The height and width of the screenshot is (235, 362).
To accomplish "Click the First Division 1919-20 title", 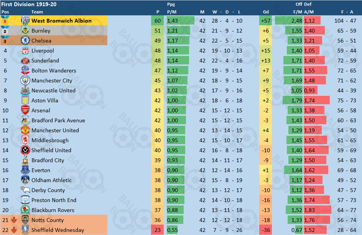I will [29, 4].
